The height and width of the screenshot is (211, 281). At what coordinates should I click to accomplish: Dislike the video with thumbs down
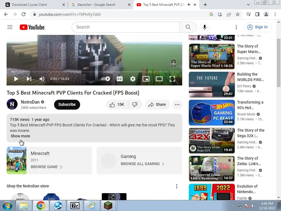[135, 105]
